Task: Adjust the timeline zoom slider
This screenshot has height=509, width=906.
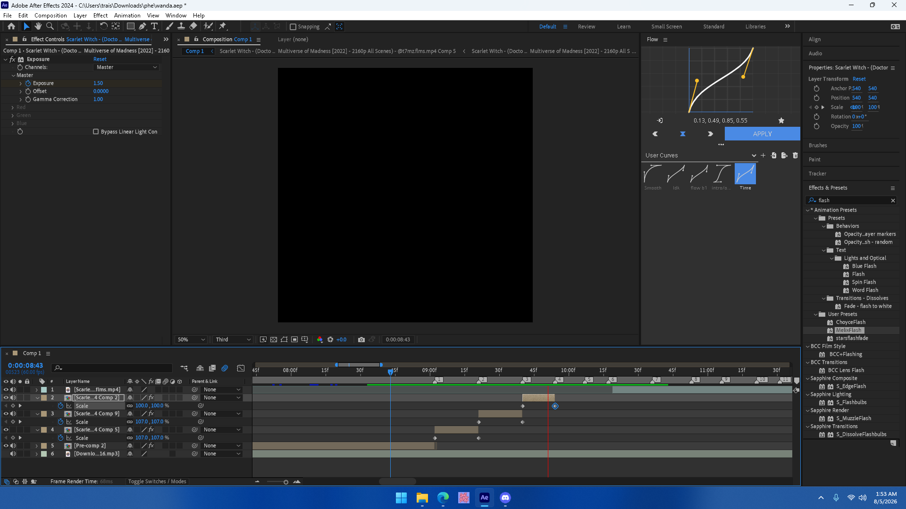Action: [286, 482]
